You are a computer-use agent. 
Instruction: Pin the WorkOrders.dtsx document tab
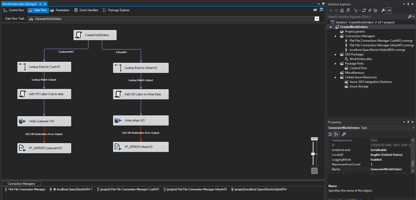coord(40,4)
